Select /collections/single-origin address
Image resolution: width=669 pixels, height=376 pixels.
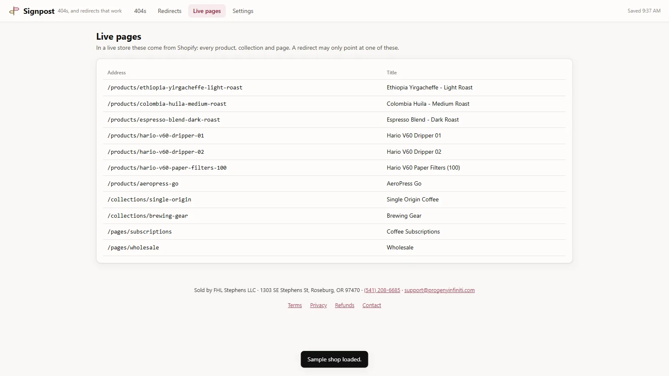(x=149, y=200)
